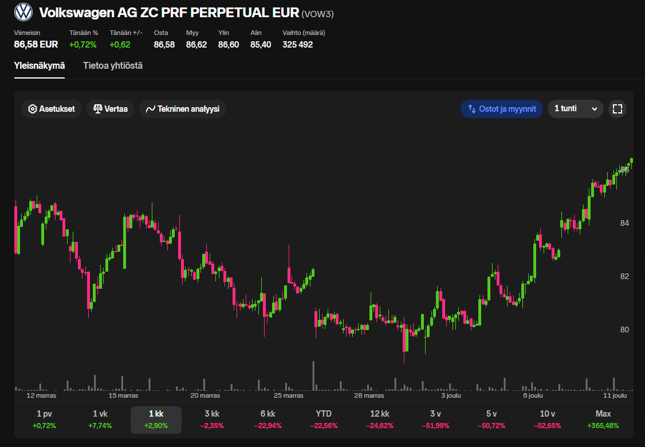
Task: Click the tall volume bar near 25 marras
Action: pos(313,377)
